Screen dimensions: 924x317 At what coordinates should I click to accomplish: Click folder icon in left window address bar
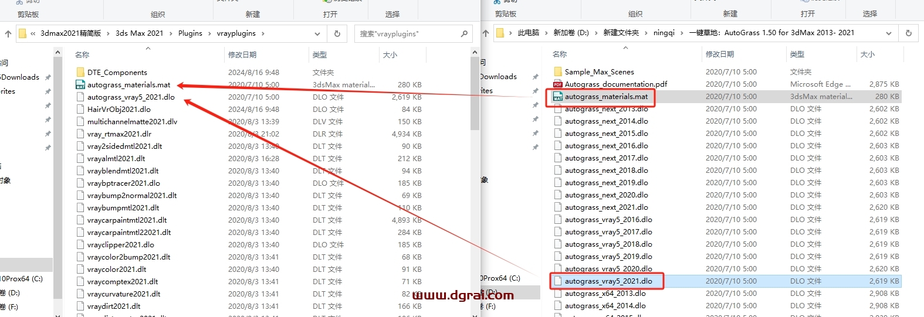[22, 33]
